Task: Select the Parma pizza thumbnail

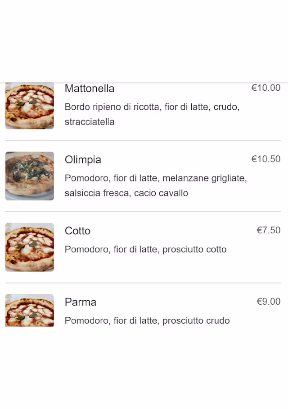Action: coord(30,311)
